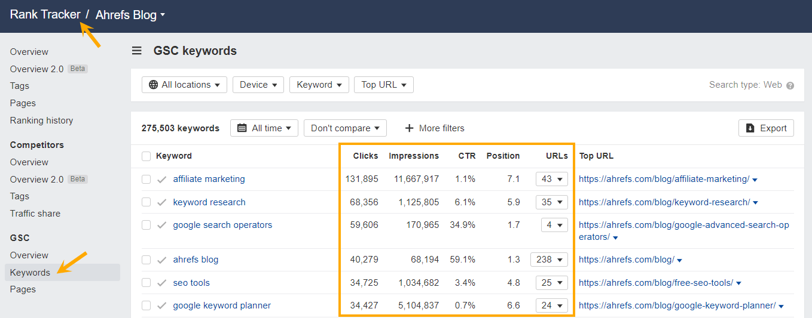The width and height of the screenshot is (812, 318).
Task: Click the checkmark icon for keyword research
Action: [x=161, y=202]
